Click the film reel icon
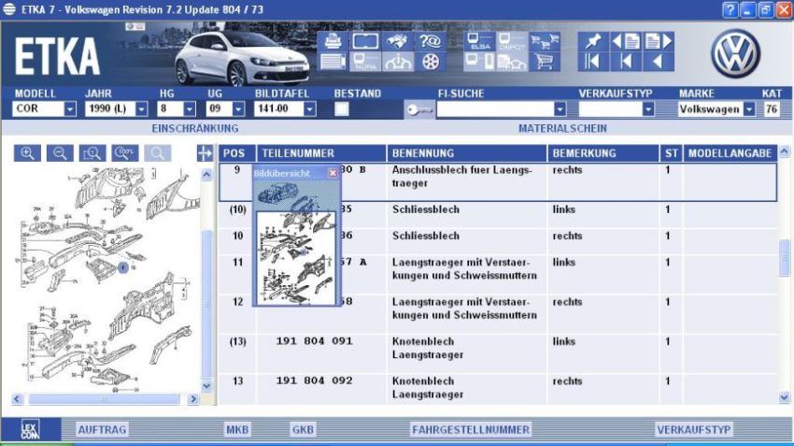Image resolution: width=794 pixels, height=446 pixels. pos(430,63)
